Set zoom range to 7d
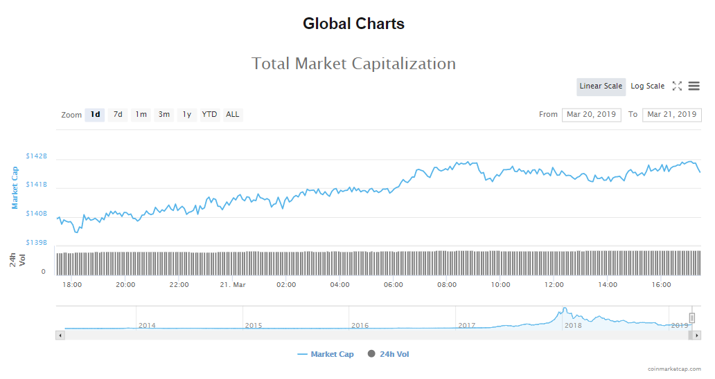This screenshot has height=379, width=715. [118, 115]
